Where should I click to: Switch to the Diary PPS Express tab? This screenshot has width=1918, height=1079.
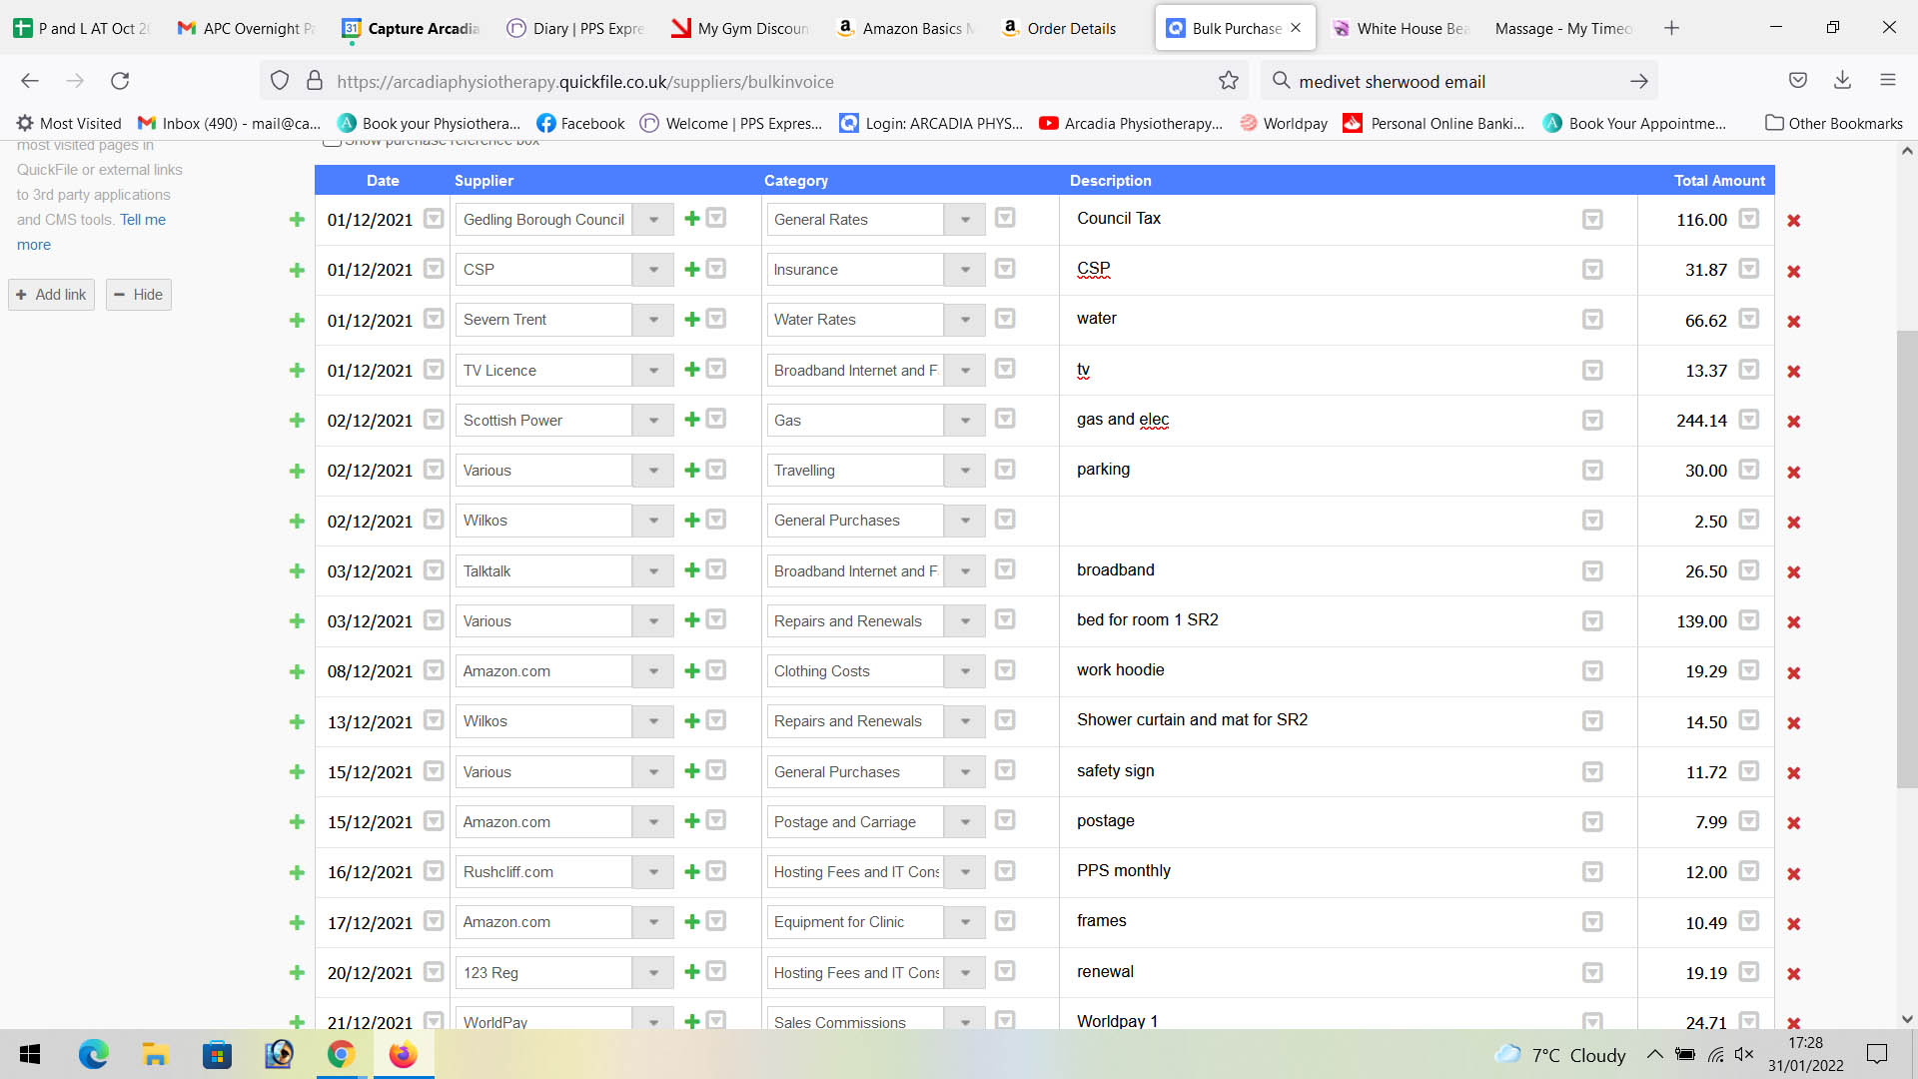pos(576,28)
